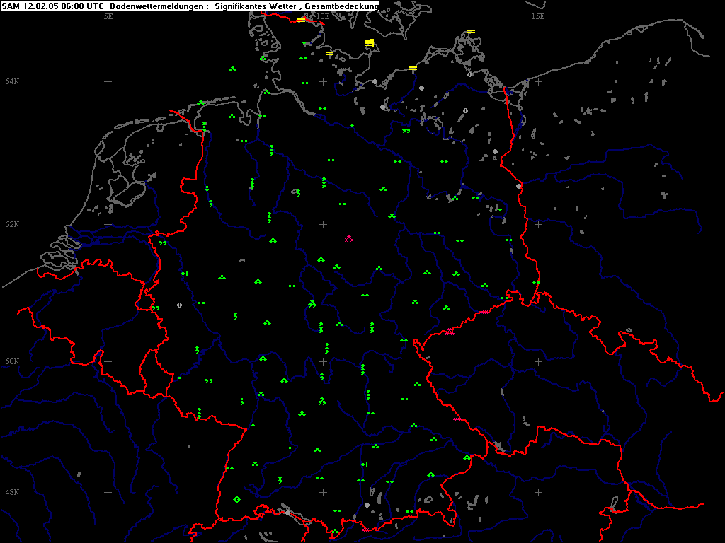Select the 'Signifikantes Wetter' heading text

(259, 6)
